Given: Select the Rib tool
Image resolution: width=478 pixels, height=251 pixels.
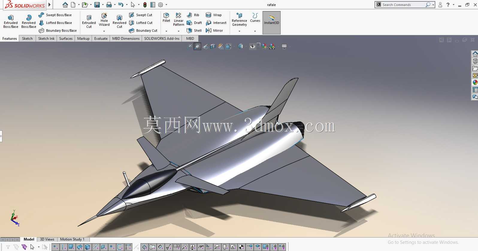Looking at the screenshot, I should [x=193, y=15].
